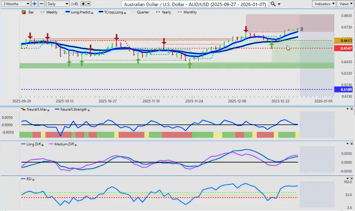Viewport: 355px width, 211px height.
Task: Close the RSI indicator panel
Action: [x=351, y=178]
